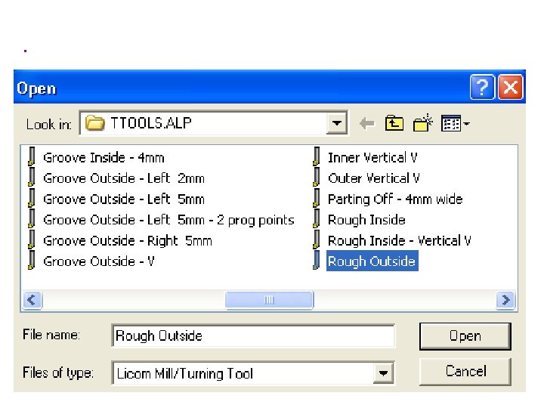Click the tool icon beside Outer Vertical V
This screenshot has height=408, width=544.
point(316,178)
